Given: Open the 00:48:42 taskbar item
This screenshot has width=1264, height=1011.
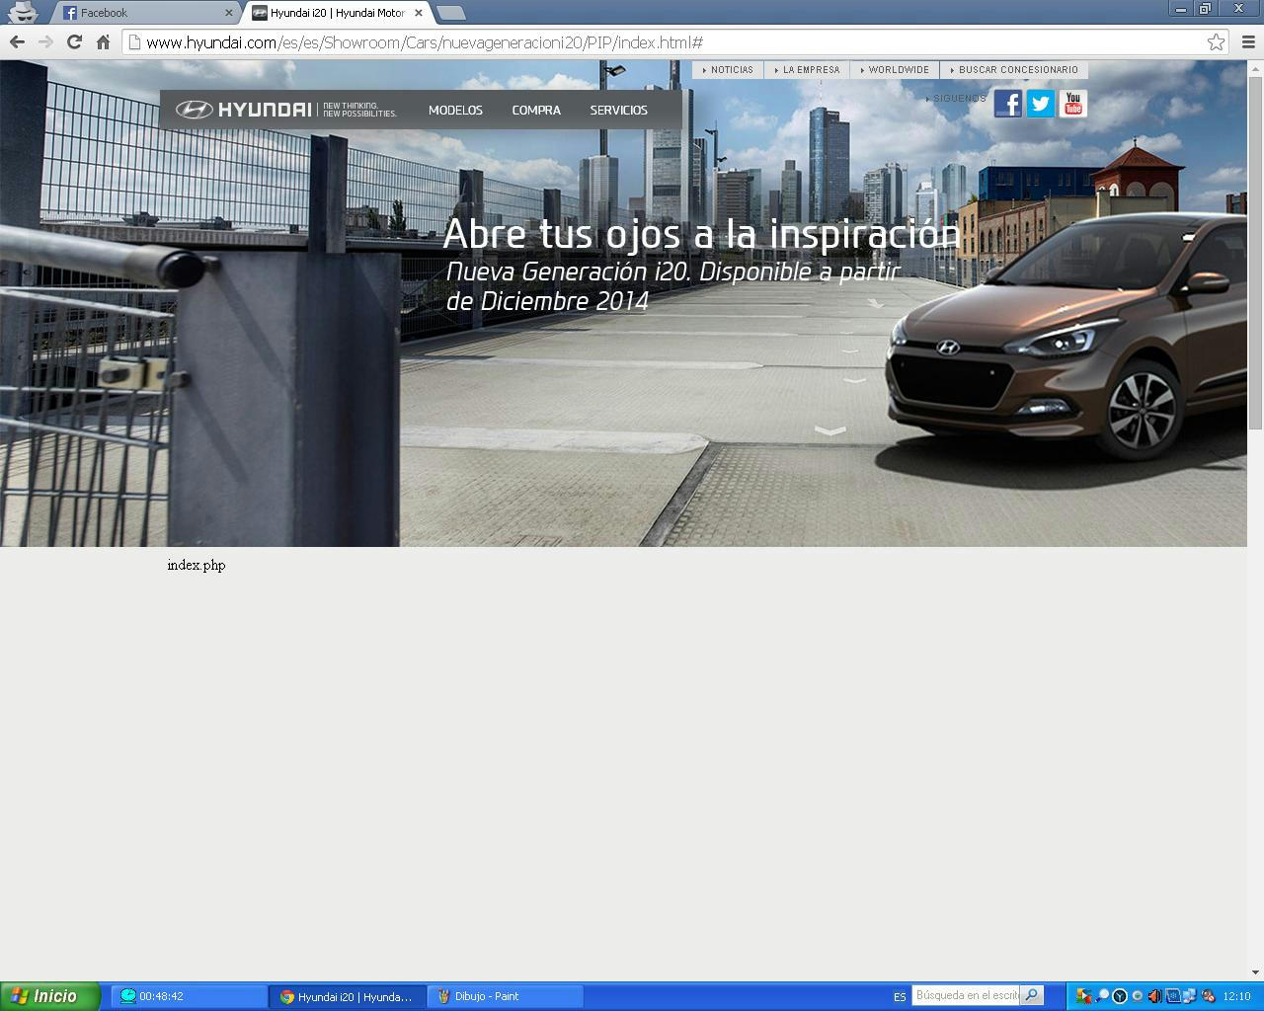Looking at the screenshot, I should [189, 996].
